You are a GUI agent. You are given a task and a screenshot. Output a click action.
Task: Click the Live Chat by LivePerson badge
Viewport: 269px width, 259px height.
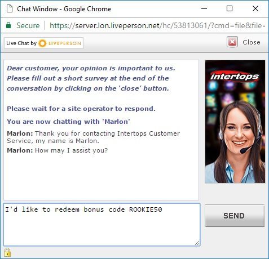pos(43,43)
